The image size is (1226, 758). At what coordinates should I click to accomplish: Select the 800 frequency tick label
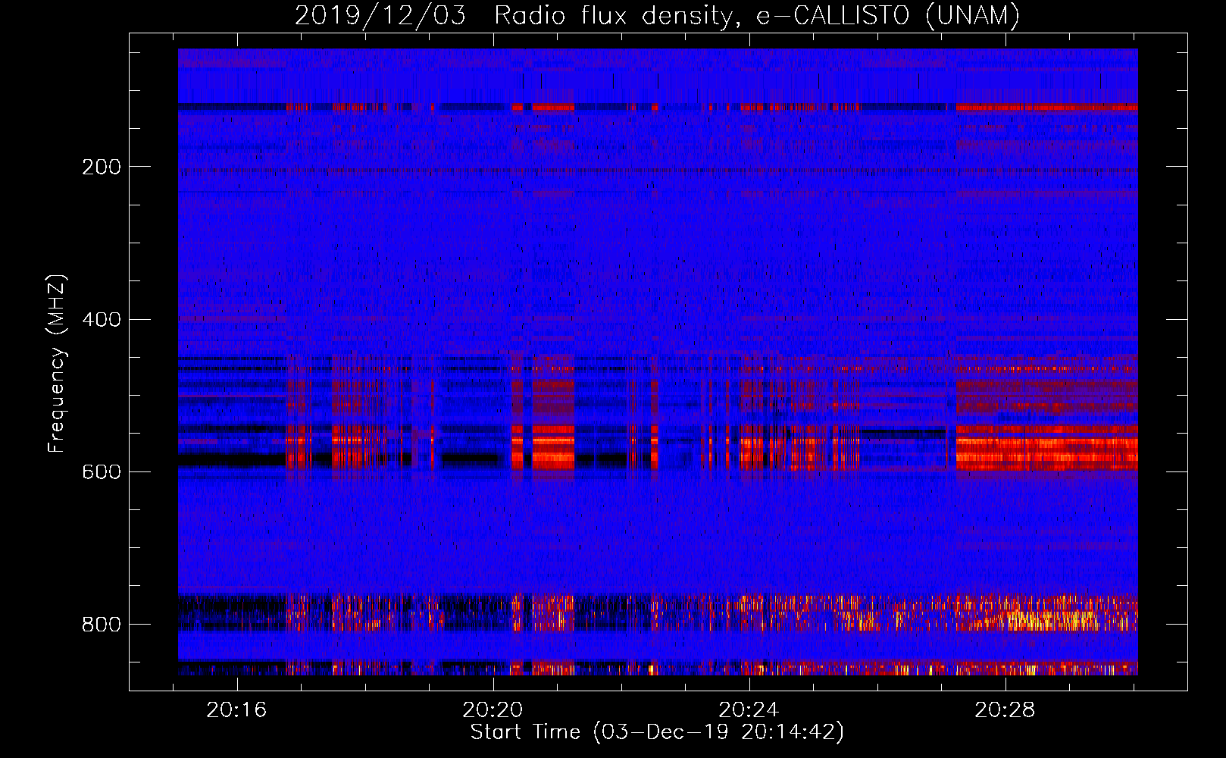tap(102, 624)
